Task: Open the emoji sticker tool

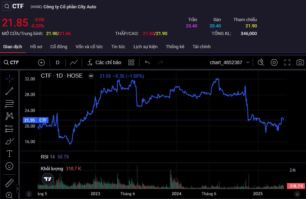Action: 9,166
